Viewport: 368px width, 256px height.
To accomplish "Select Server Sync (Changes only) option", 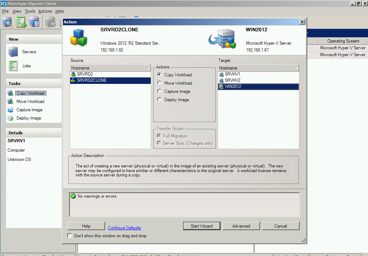I will [159, 143].
